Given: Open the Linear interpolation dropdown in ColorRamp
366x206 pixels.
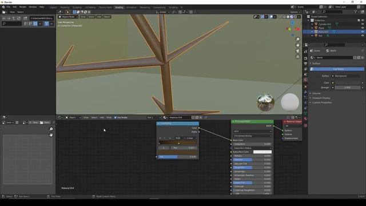Looking at the screenshot, I should [x=192, y=138].
